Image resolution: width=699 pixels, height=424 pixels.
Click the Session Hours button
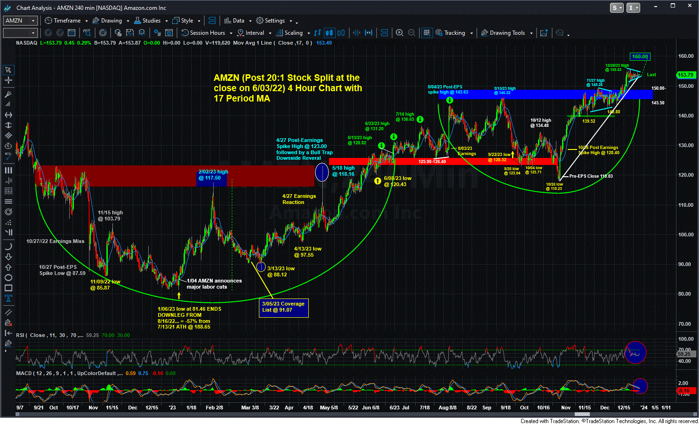pos(203,33)
